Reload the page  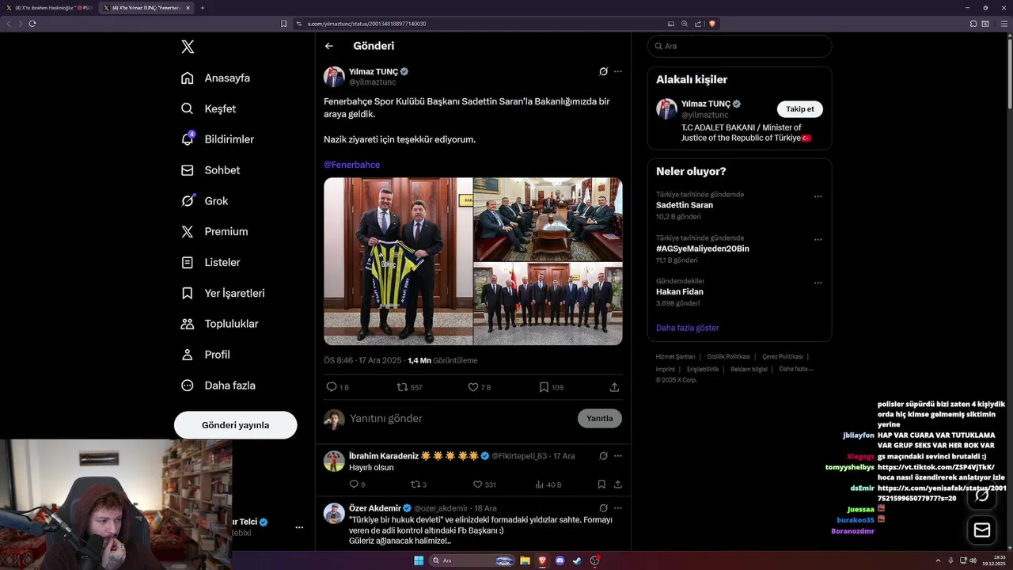[32, 24]
